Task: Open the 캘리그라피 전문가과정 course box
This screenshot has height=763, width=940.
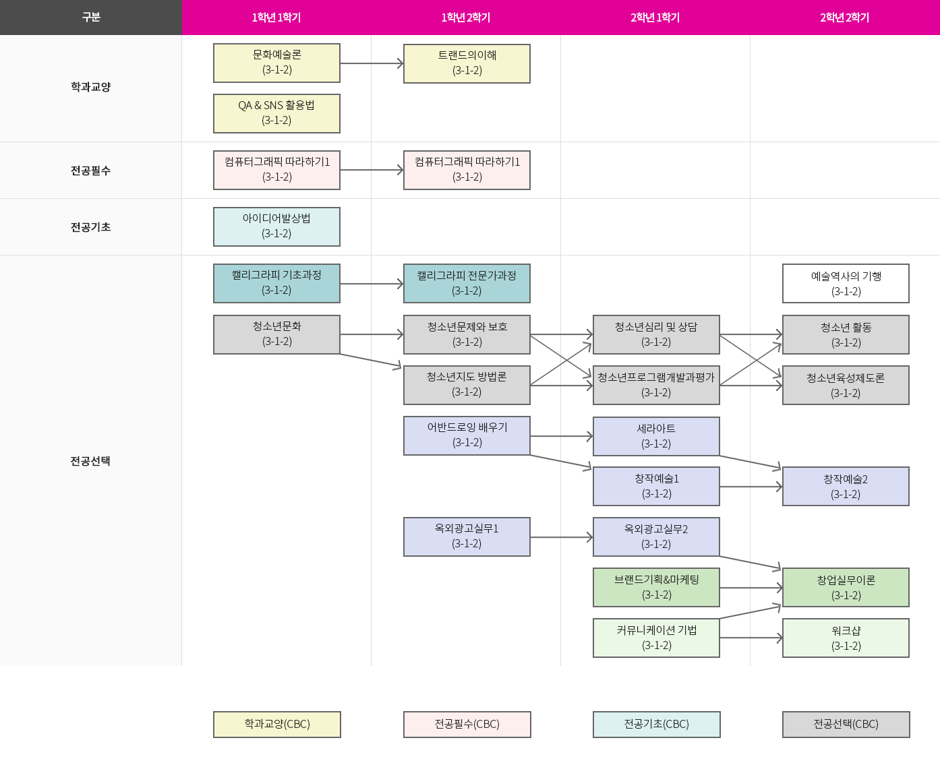Action: click(467, 283)
